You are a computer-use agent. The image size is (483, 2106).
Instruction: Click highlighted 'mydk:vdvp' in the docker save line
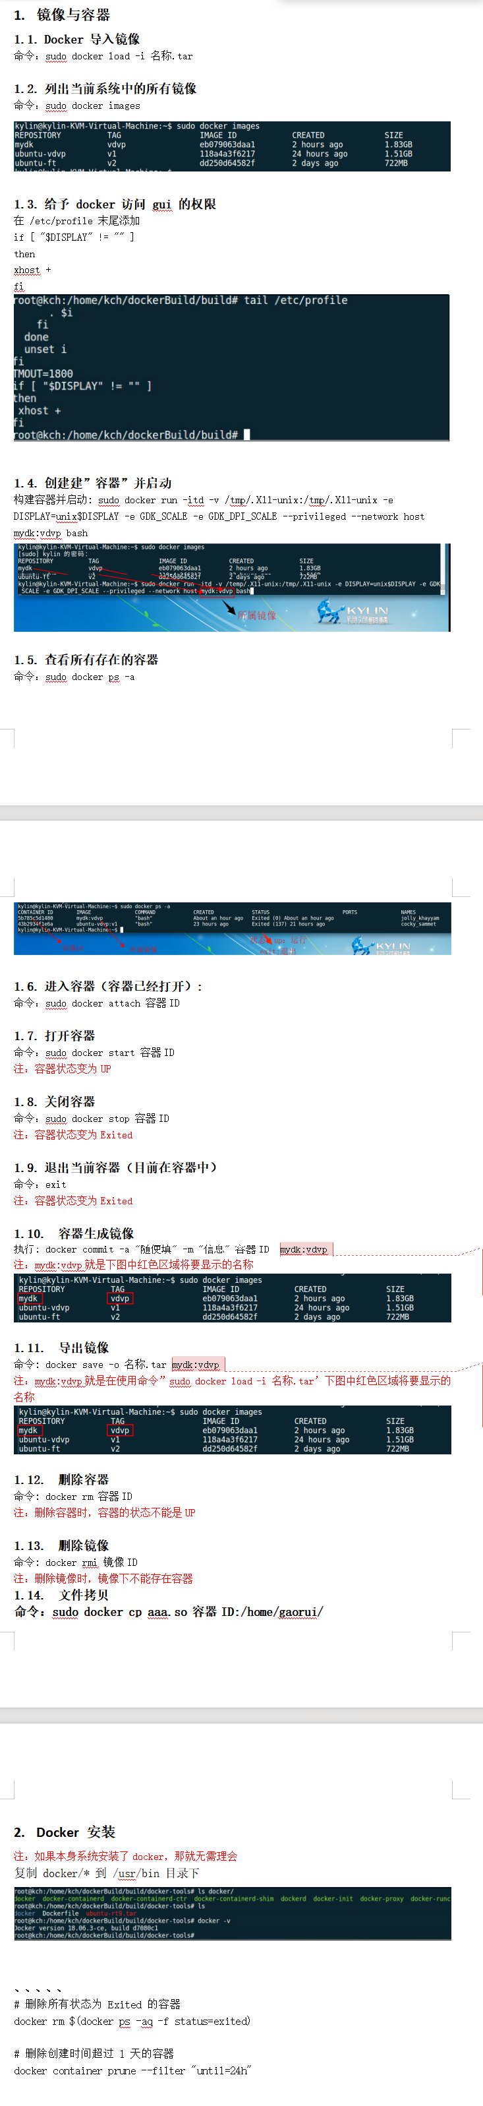click(196, 1365)
